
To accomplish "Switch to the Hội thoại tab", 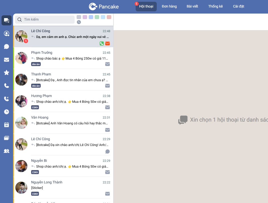I will click(x=146, y=7).
